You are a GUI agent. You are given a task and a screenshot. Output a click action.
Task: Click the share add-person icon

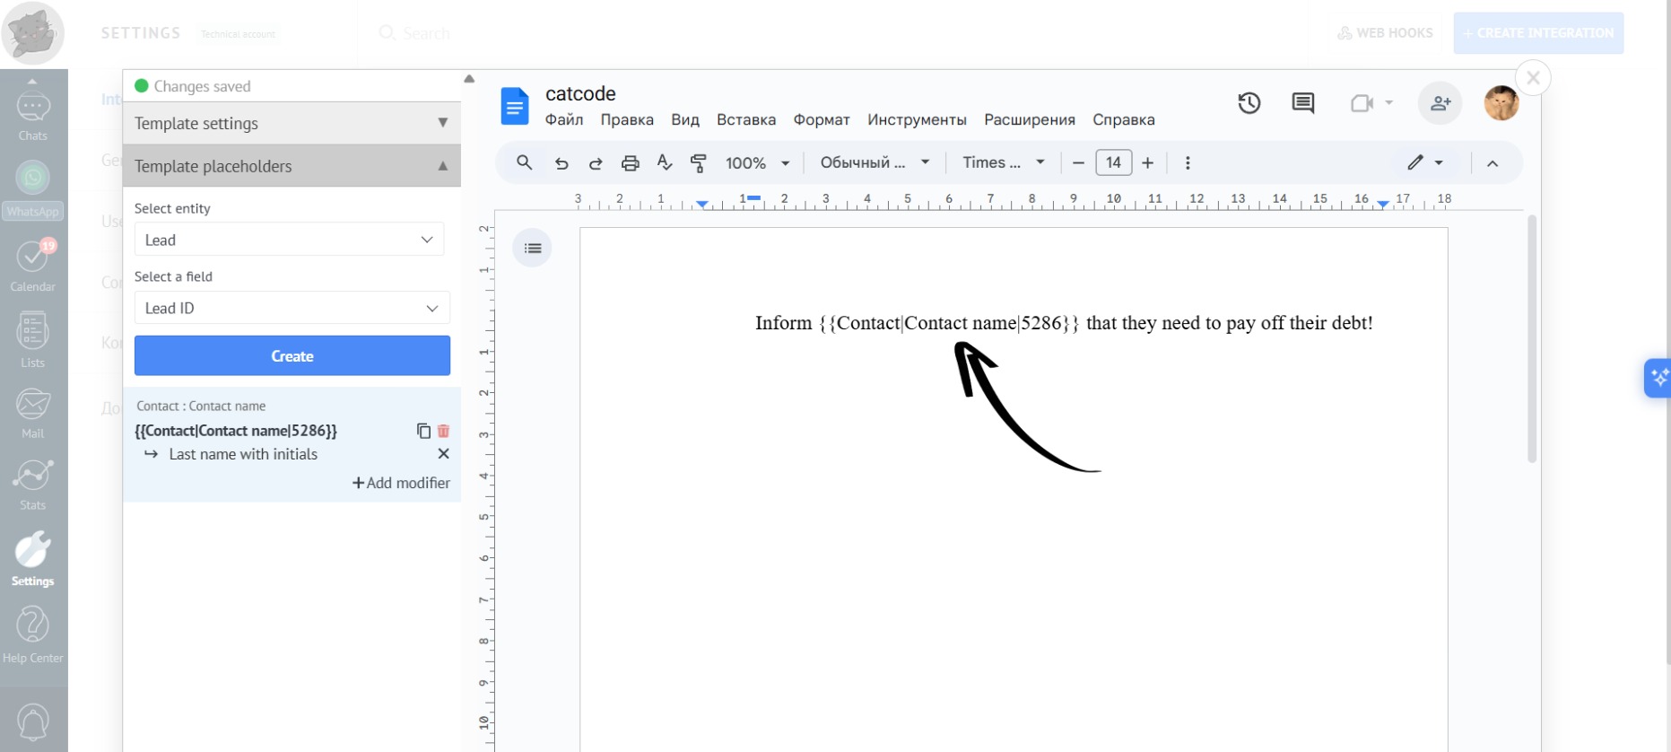[1440, 103]
